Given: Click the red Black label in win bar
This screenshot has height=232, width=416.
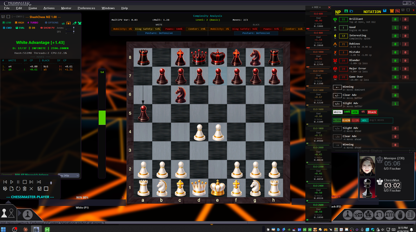Looking at the screenshot, I should [x=372, y=112].
